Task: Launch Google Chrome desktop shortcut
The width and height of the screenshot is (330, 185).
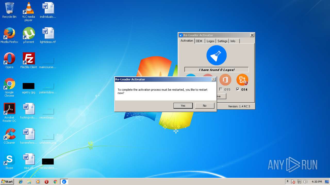Action: (9, 87)
